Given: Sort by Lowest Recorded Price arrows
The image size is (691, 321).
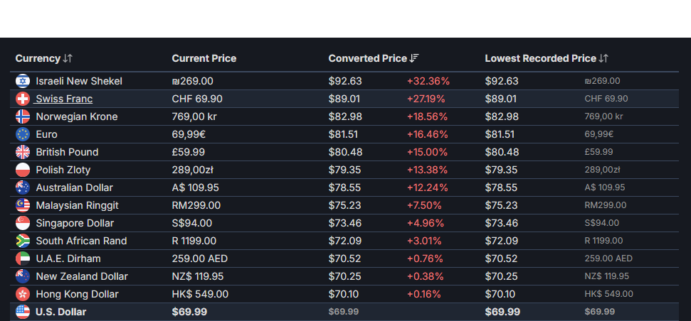Looking at the screenshot, I should pyautogui.click(x=603, y=58).
